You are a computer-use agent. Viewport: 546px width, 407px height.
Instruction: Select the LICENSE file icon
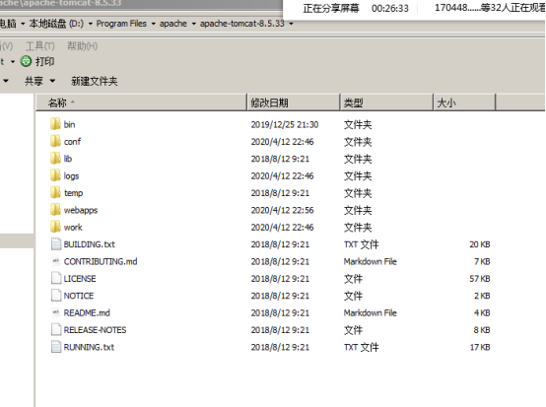click(x=56, y=278)
